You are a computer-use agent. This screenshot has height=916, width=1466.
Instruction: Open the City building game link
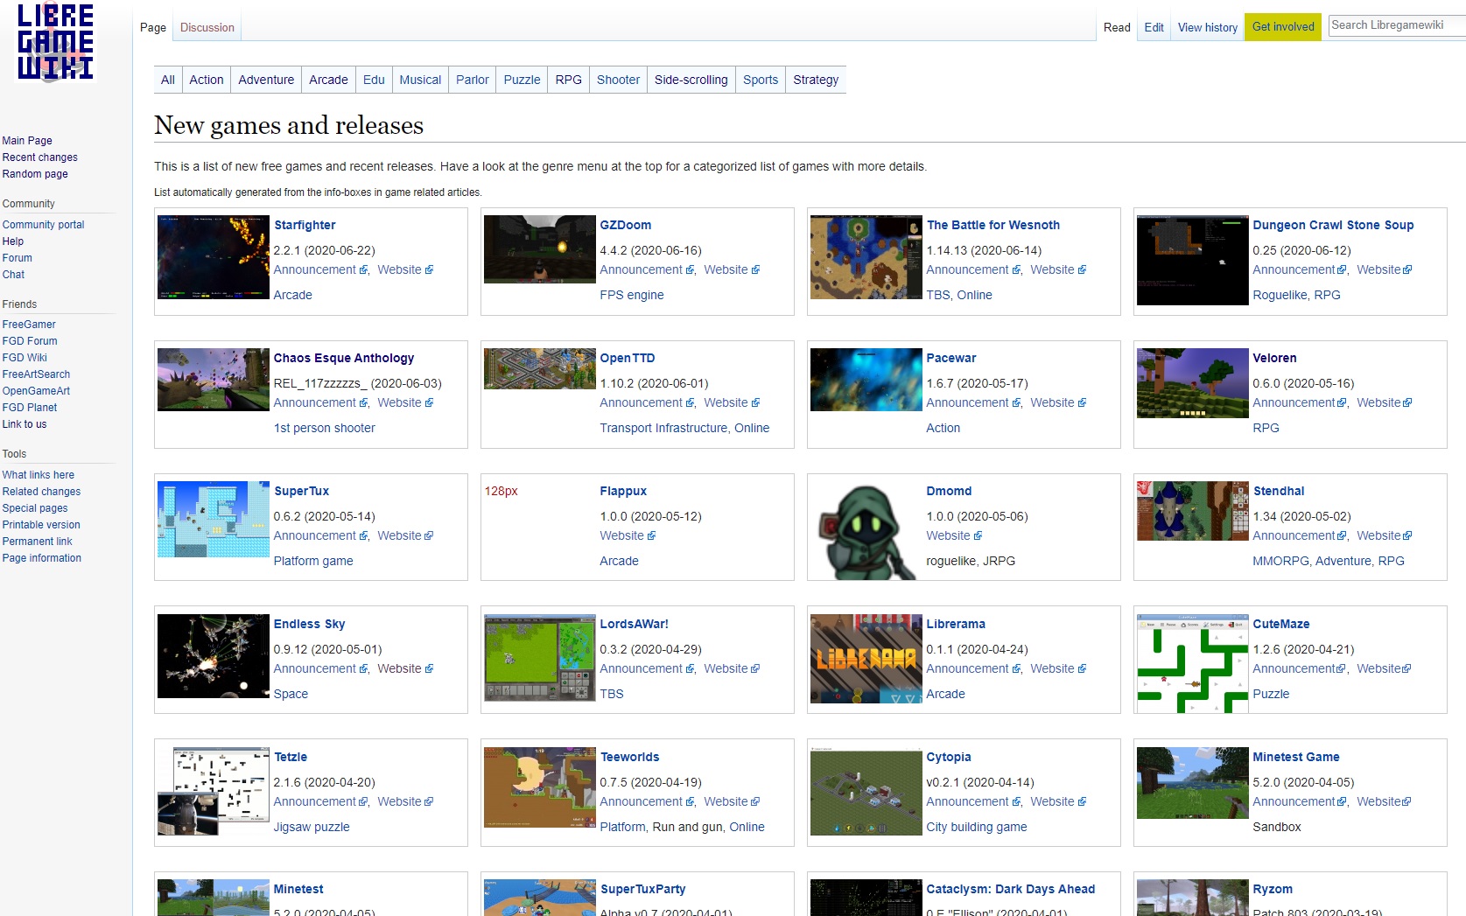[x=977, y=827]
